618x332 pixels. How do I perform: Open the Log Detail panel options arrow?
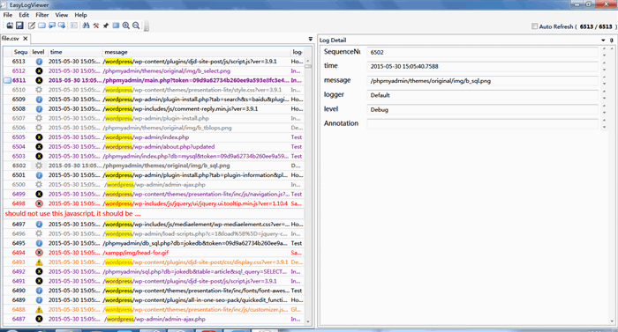click(603, 41)
